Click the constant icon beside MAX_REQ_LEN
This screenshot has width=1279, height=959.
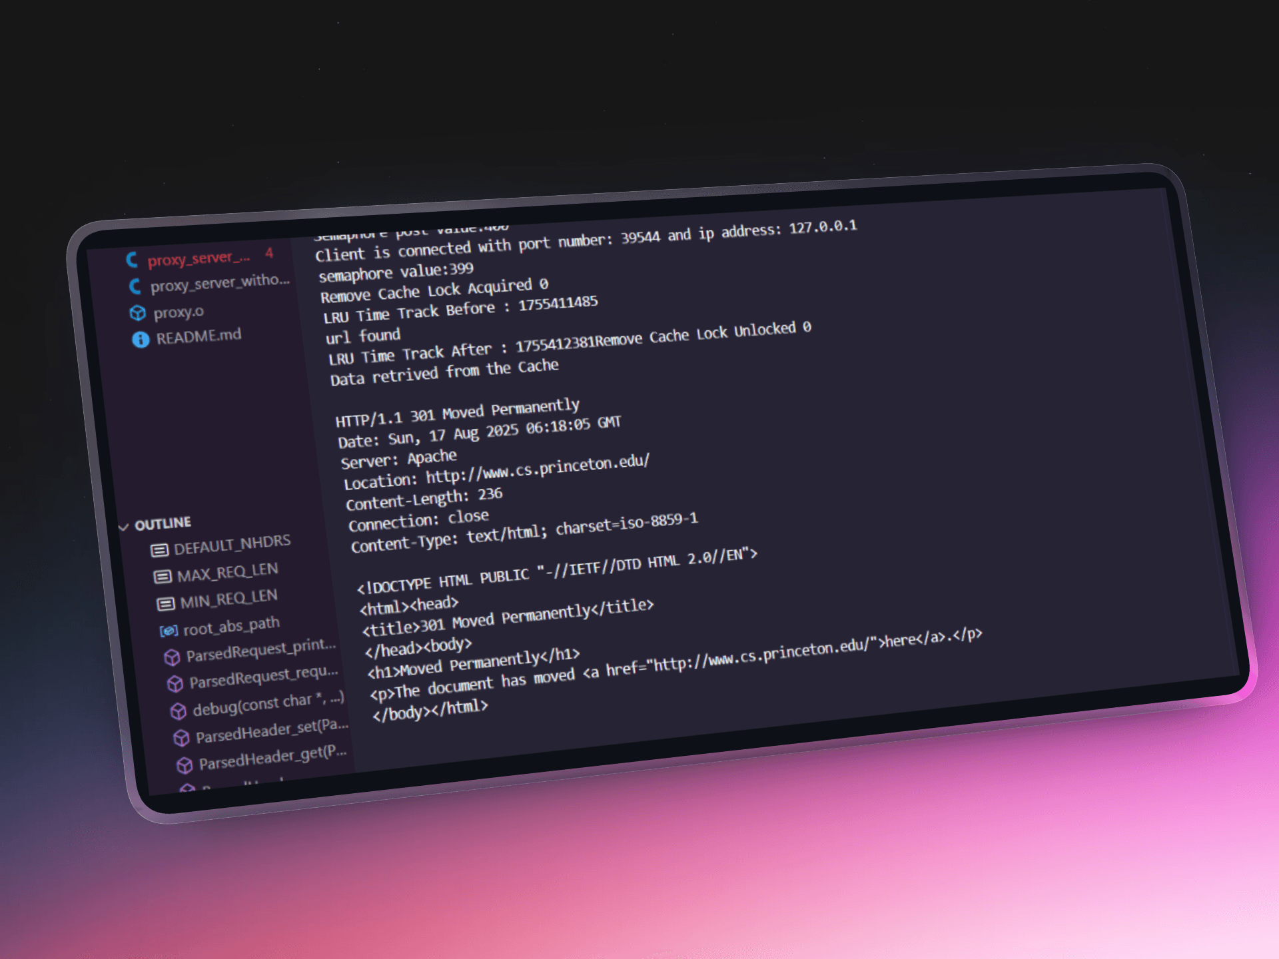coord(163,577)
